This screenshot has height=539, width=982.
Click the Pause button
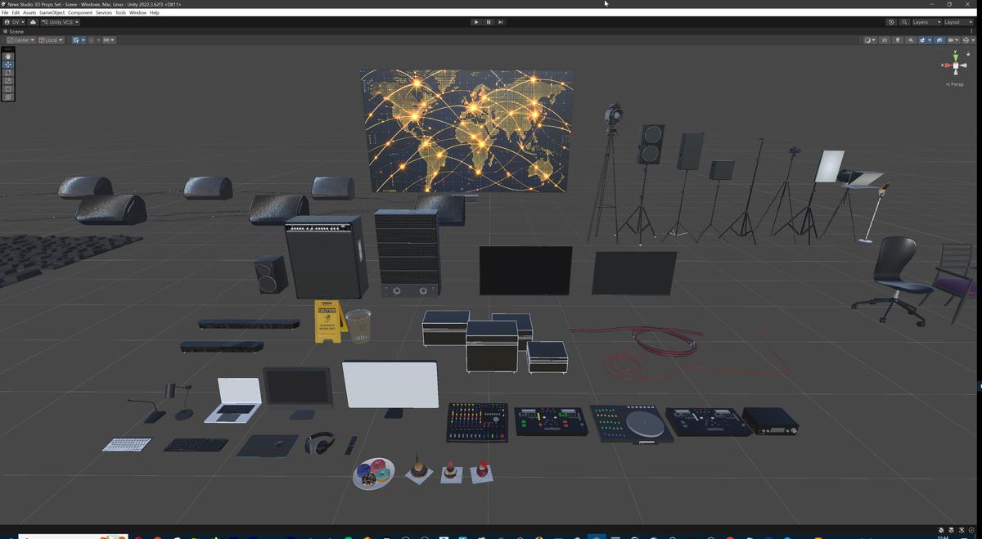489,22
